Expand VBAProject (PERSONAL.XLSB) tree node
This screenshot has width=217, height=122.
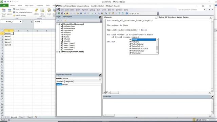(x=57, y=52)
